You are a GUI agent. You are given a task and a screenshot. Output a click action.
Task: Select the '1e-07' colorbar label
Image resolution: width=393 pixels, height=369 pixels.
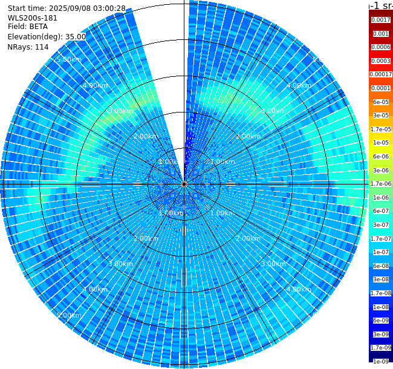coord(381,252)
